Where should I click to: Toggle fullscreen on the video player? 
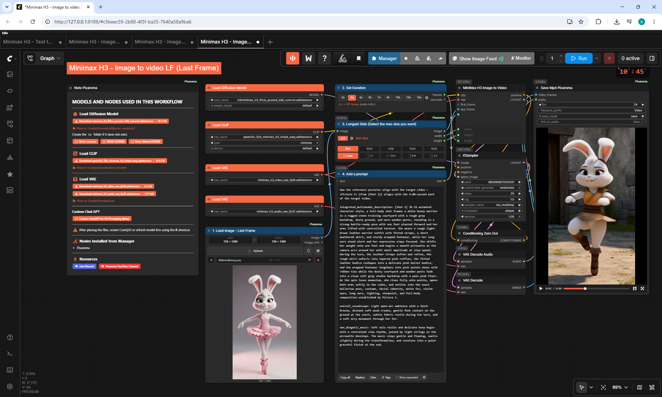pos(642,288)
